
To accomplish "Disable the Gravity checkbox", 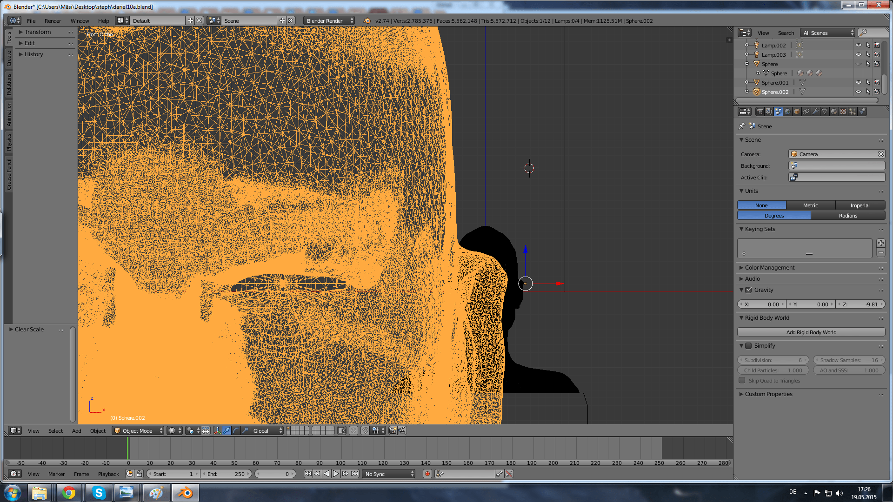I will 748,290.
